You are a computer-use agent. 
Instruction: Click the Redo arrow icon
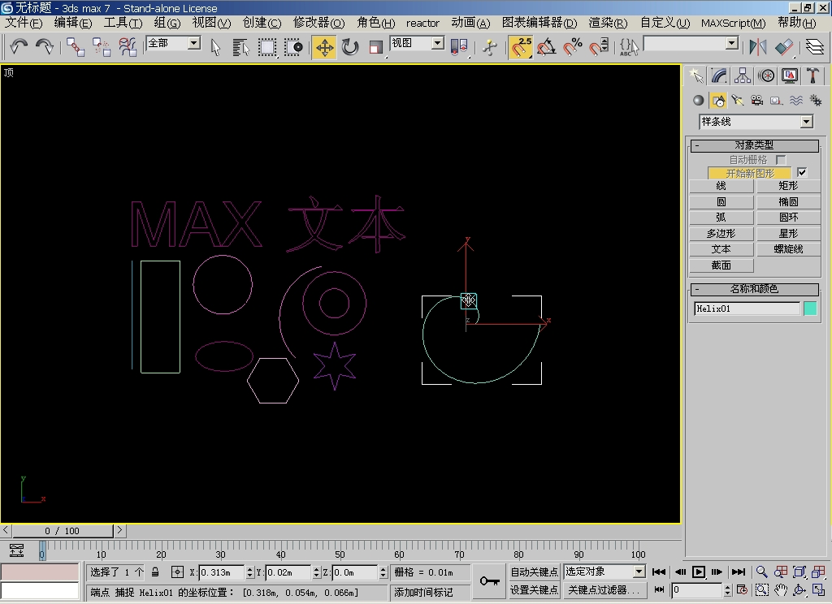pos(44,46)
